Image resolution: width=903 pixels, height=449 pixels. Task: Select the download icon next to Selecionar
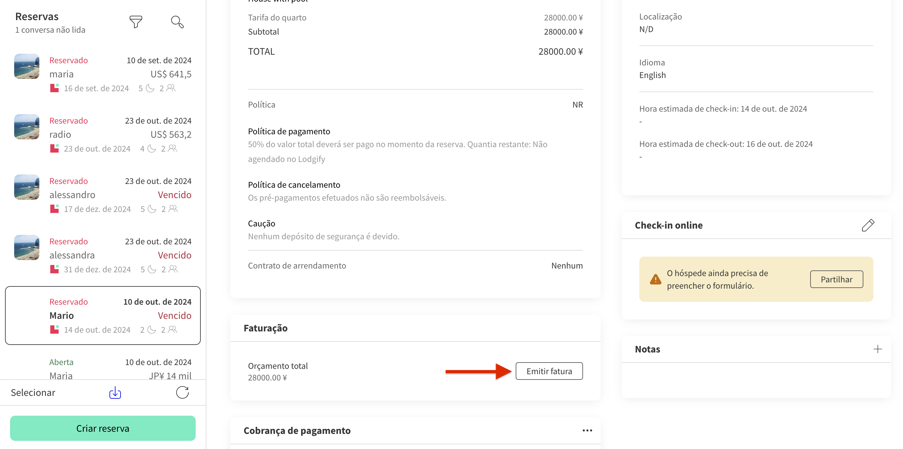115,392
